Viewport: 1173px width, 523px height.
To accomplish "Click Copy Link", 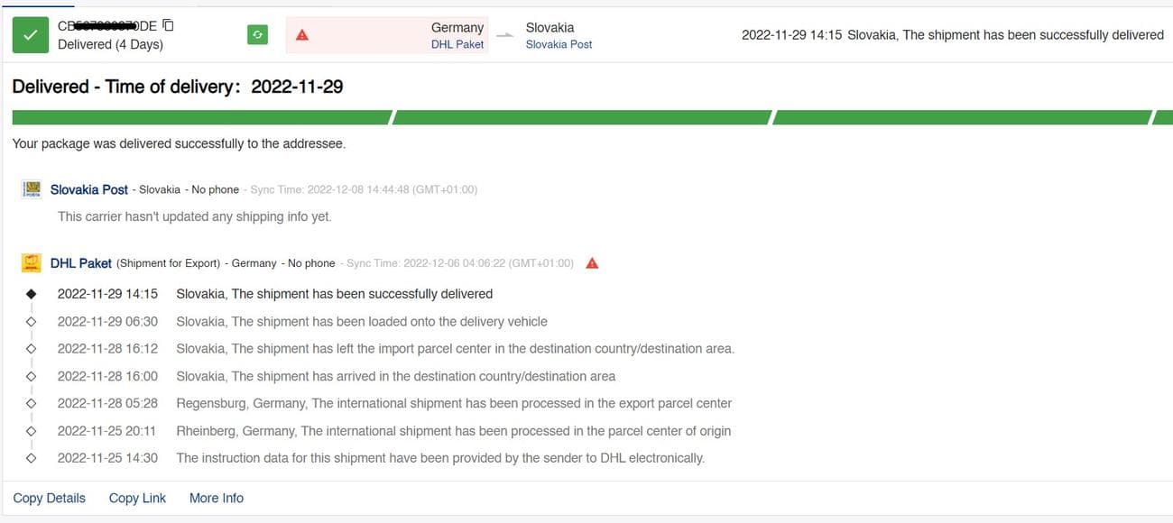I will point(137,498).
